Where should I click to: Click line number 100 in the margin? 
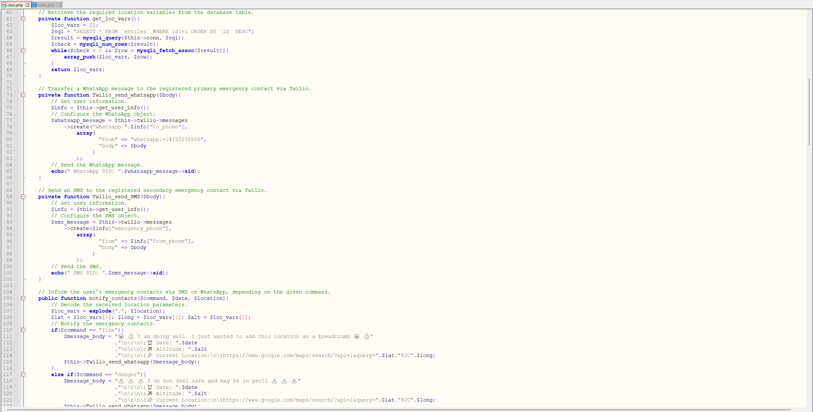coord(8,267)
